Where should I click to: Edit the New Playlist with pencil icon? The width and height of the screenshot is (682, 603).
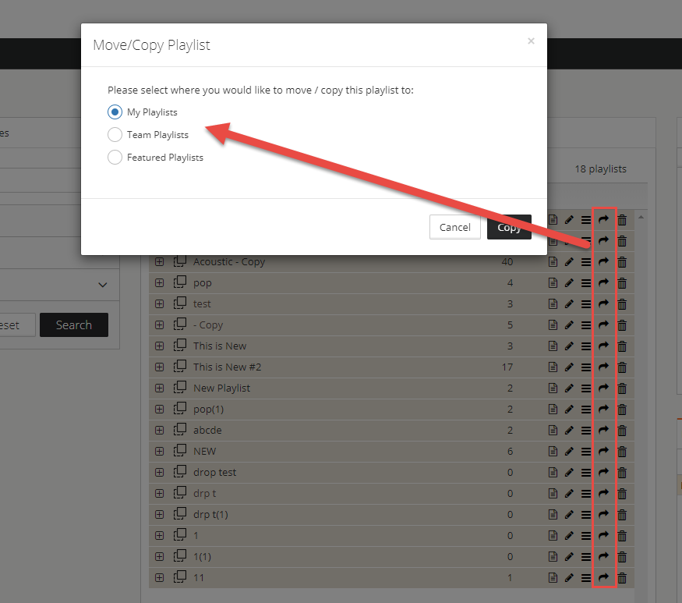click(x=569, y=388)
